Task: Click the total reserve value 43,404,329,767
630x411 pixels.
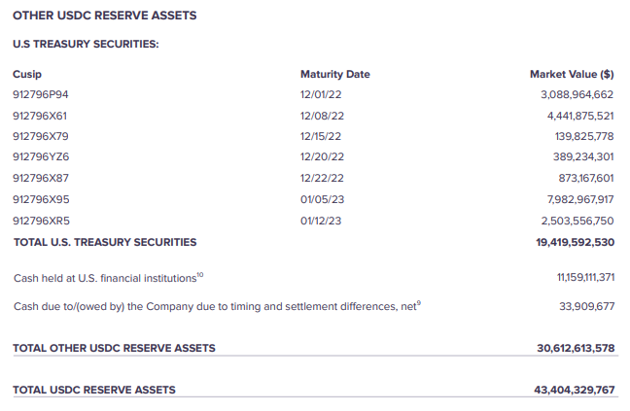Action: pos(575,390)
